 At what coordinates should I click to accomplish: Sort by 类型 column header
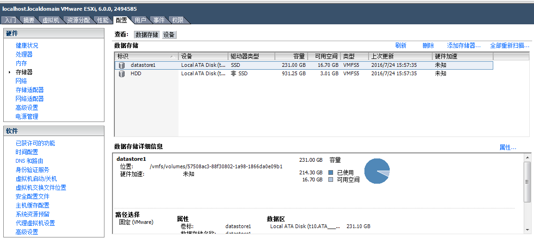tap(355, 57)
